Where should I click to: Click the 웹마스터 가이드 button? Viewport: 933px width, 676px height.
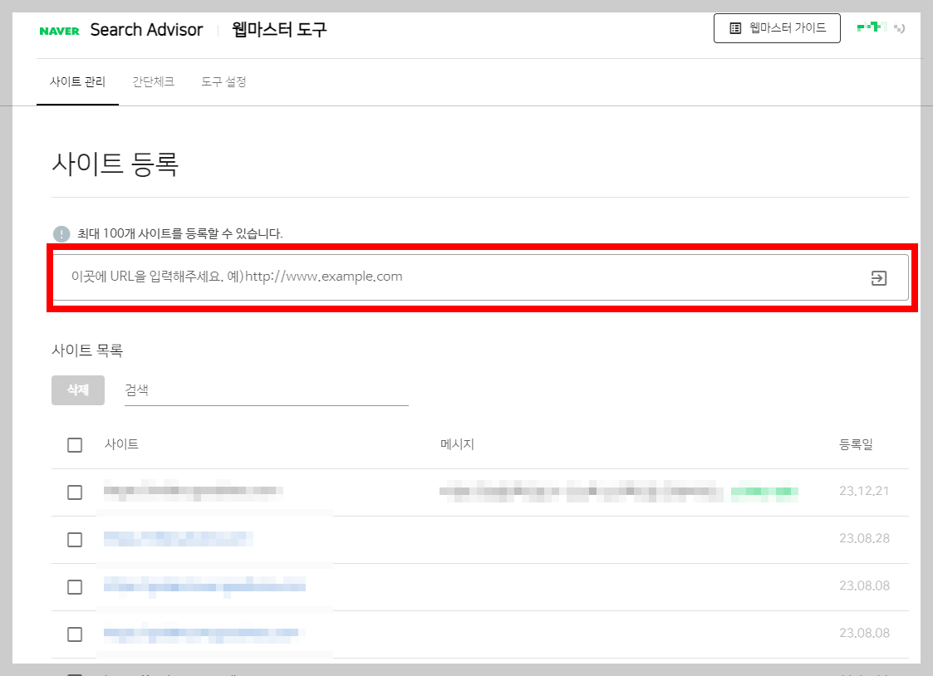(777, 28)
